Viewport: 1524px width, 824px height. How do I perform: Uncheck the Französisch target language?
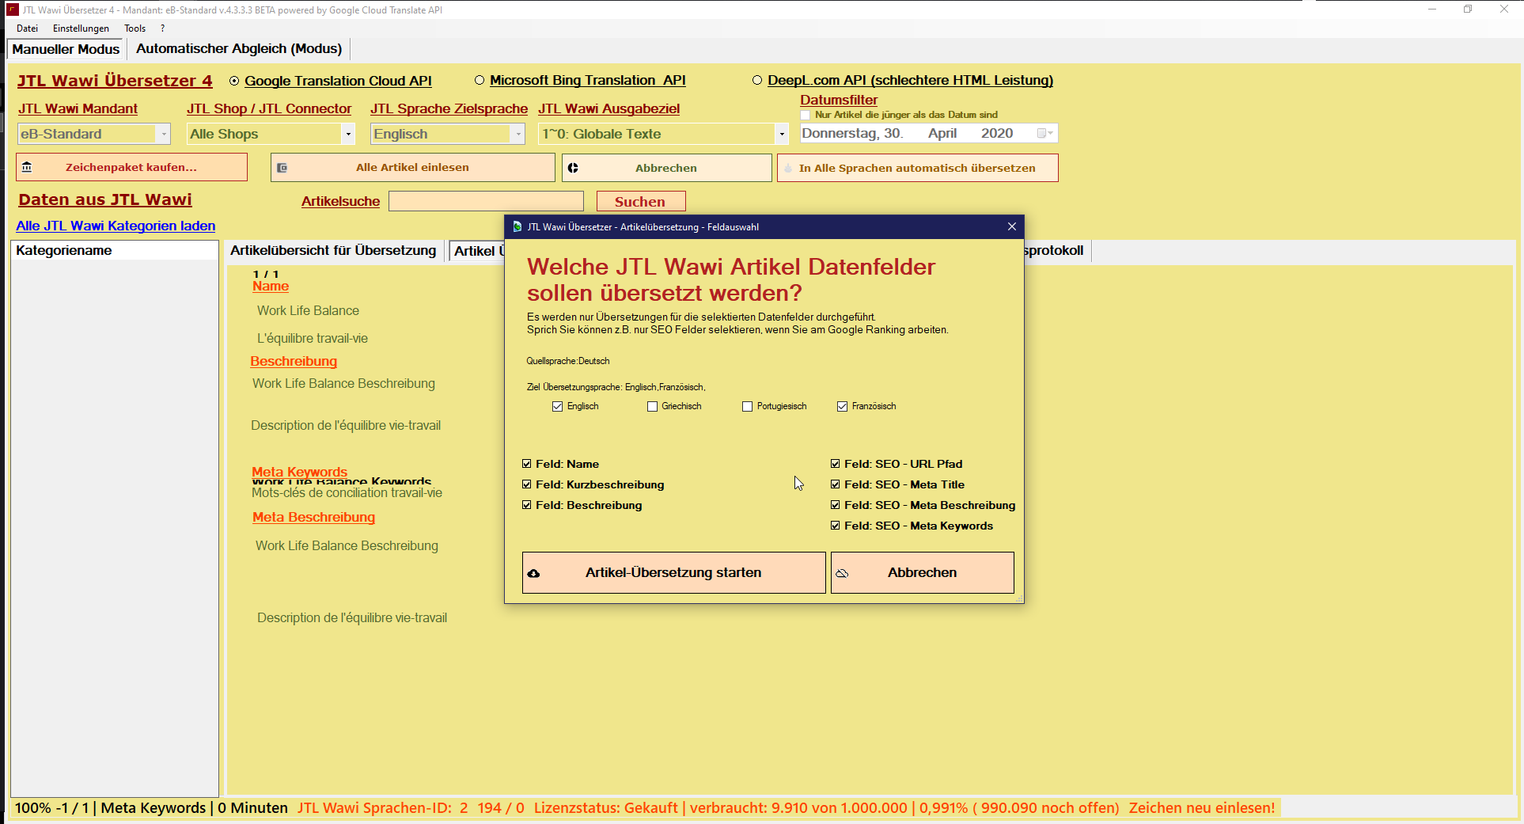point(843,406)
